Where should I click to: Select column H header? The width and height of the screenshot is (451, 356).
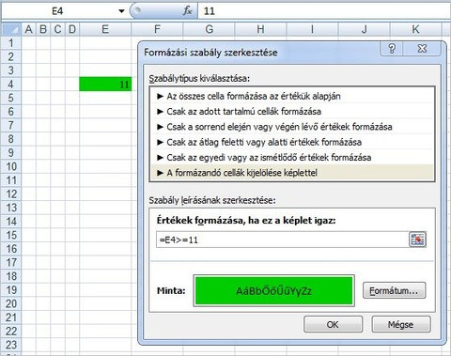coord(260,29)
